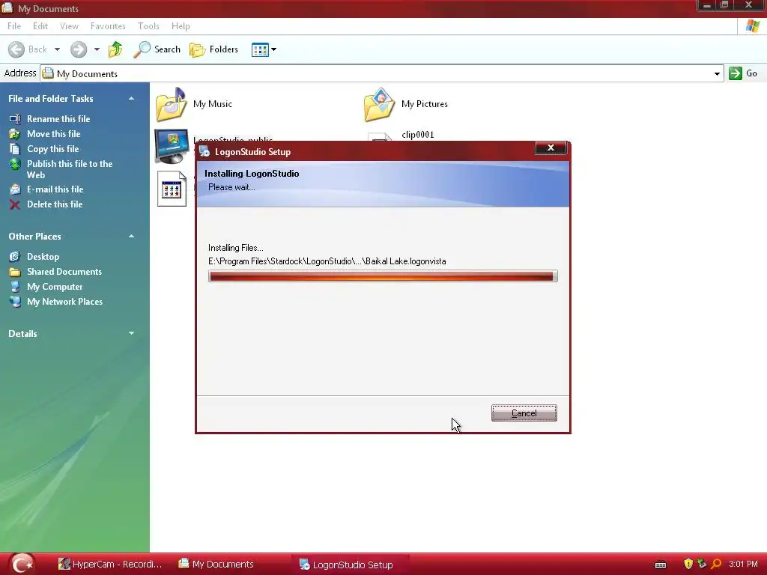
Task: Toggle the Folders pane button
Action: pos(213,49)
